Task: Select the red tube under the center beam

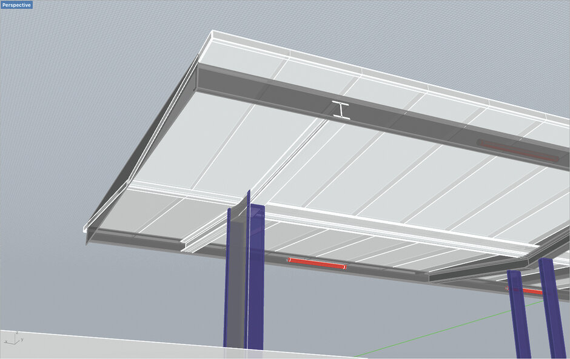Action: pyautogui.click(x=316, y=263)
